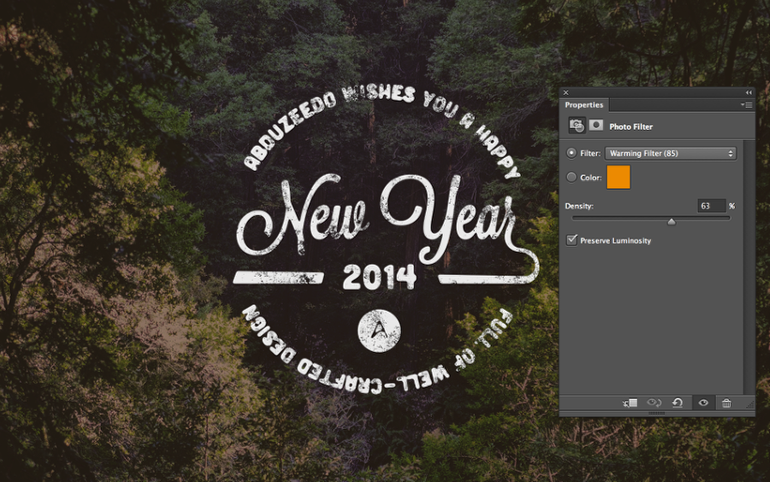Reset adjustment to defaults

tap(678, 403)
